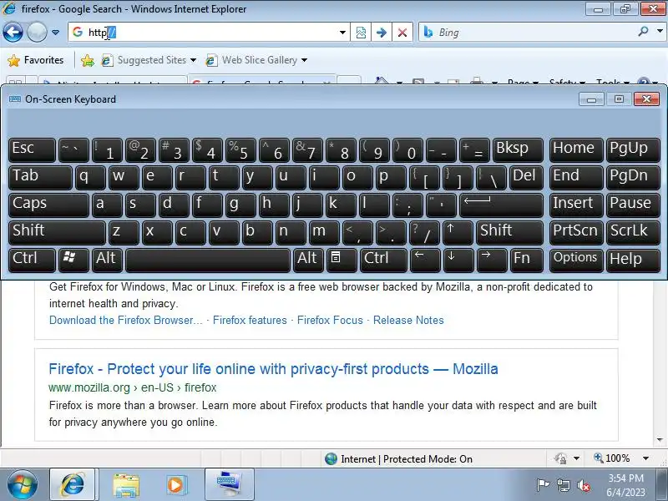The image size is (668, 501).
Task: Click the security settings icon in status bar
Action: 560,458
